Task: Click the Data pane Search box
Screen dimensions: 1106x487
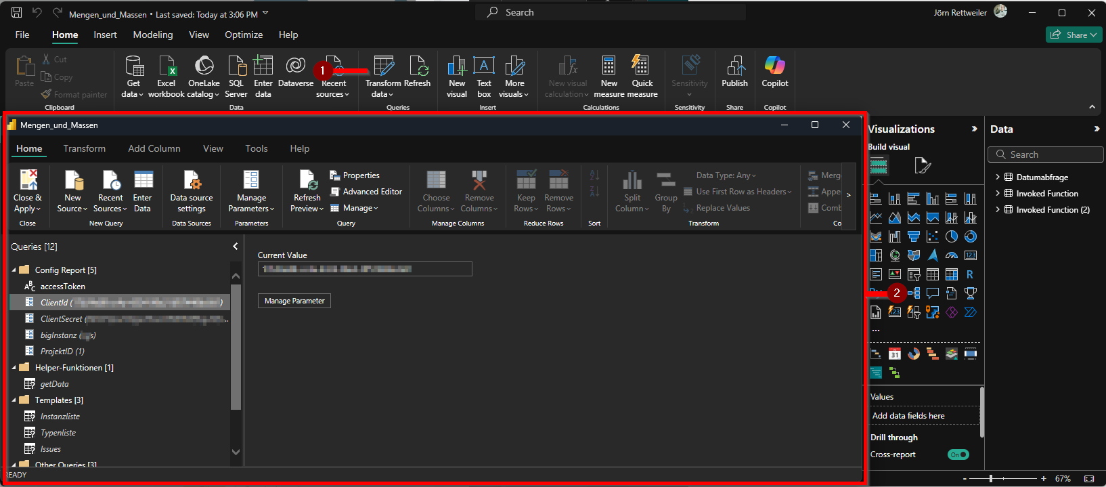Action: click(1045, 154)
